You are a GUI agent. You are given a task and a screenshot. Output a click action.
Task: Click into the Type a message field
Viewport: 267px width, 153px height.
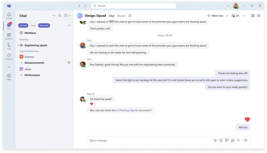pos(147,140)
